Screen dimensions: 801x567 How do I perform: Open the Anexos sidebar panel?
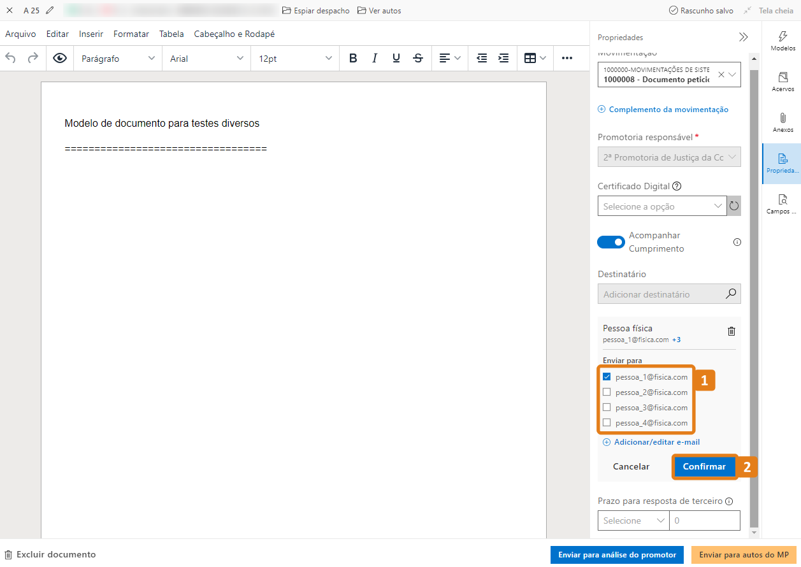pyautogui.click(x=782, y=123)
